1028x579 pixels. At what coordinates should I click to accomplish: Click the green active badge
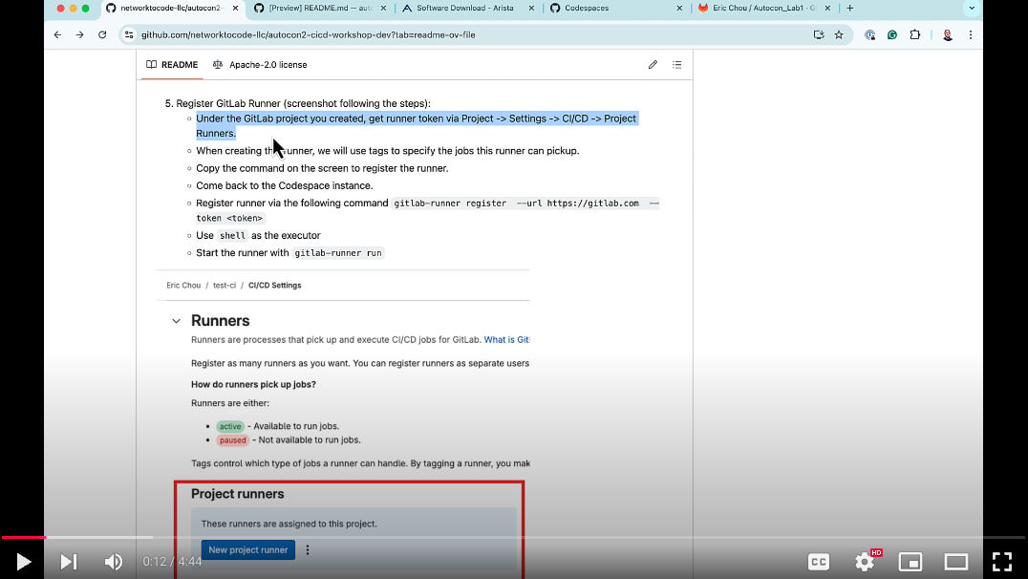pos(230,426)
